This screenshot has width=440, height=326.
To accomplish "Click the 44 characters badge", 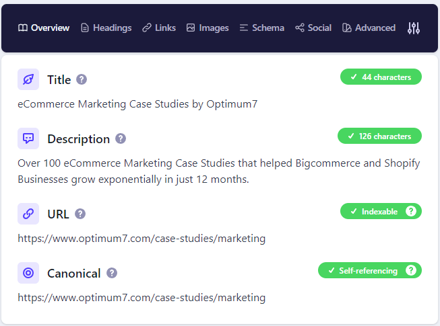I will [381, 77].
